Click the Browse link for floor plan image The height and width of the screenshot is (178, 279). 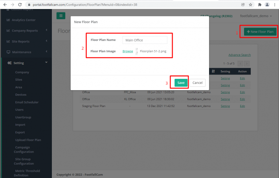coord(128,51)
